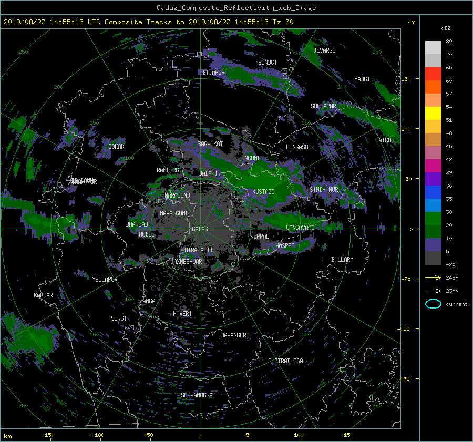This screenshot has height=442, width=473.
Task: Click the white 23MN arrow legend icon
Action: [x=433, y=291]
